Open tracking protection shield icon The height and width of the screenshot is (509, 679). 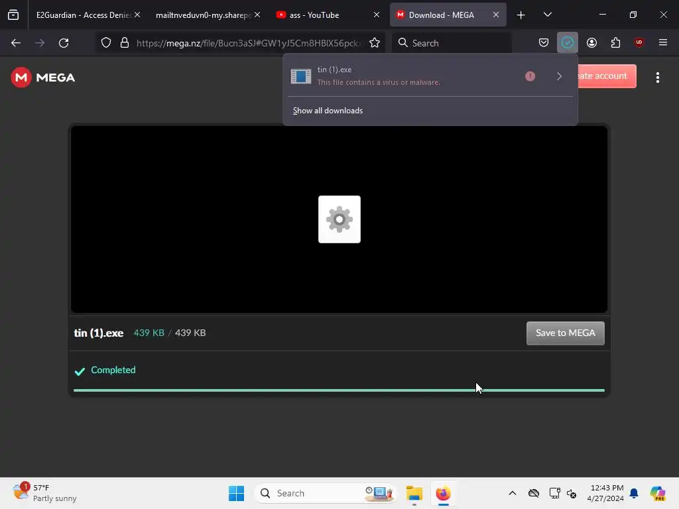click(106, 43)
